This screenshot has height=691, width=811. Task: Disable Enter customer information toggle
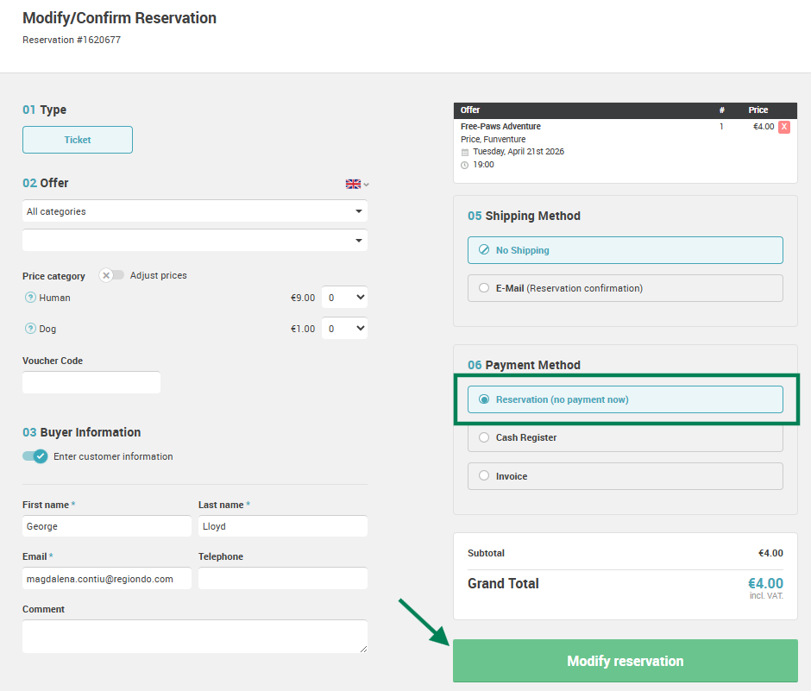point(35,456)
